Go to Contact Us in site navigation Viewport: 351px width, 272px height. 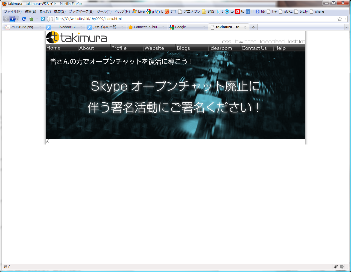click(257, 48)
